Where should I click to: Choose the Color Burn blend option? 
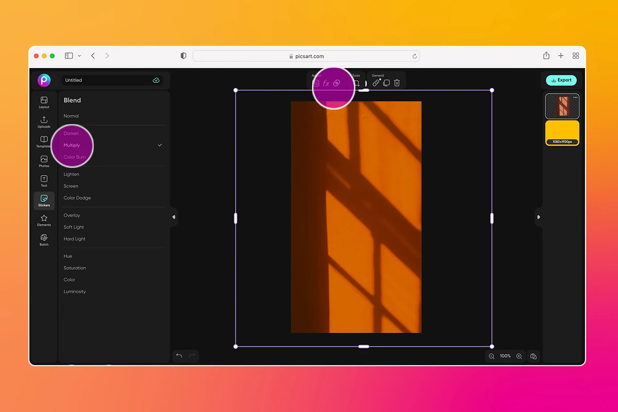point(74,157)
